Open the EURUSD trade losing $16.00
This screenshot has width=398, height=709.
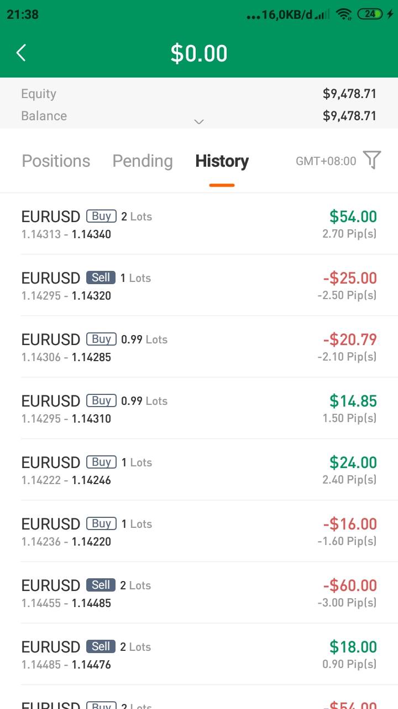[x=199, y=532]
